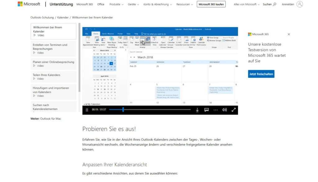Screen dimensions: 318x182
Task: Toggle video captions icon
Action: [207, 110]
